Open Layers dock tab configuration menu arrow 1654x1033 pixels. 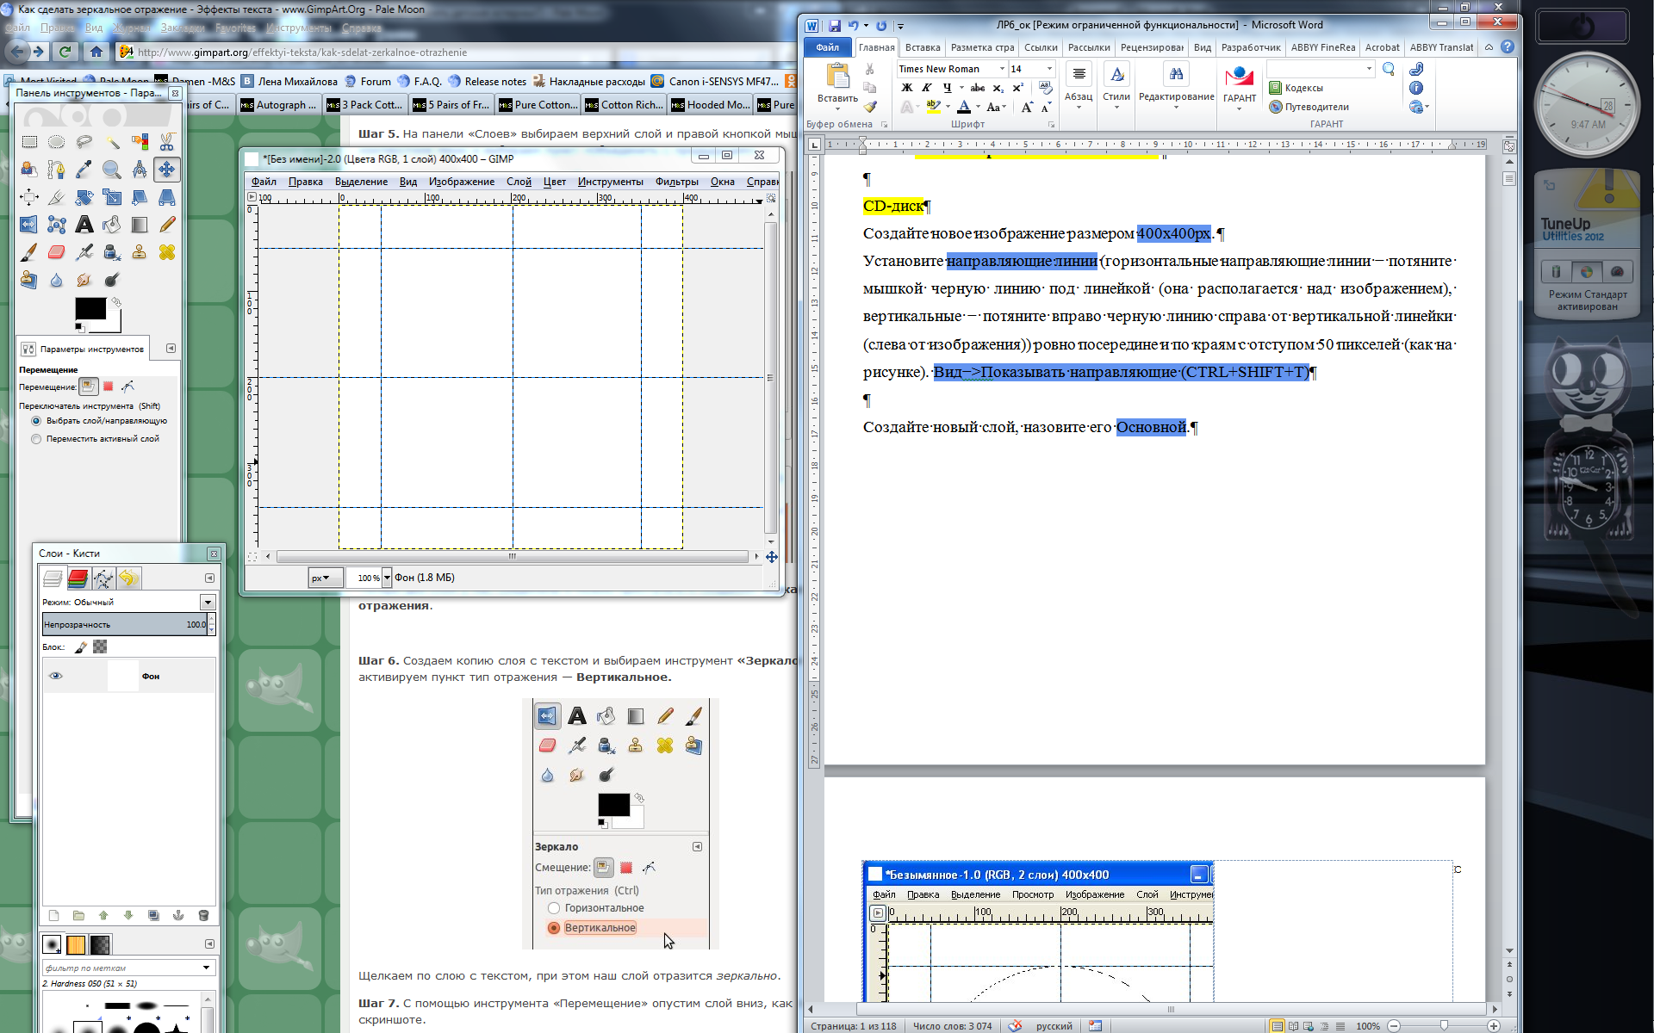click(x=209, y=578)
